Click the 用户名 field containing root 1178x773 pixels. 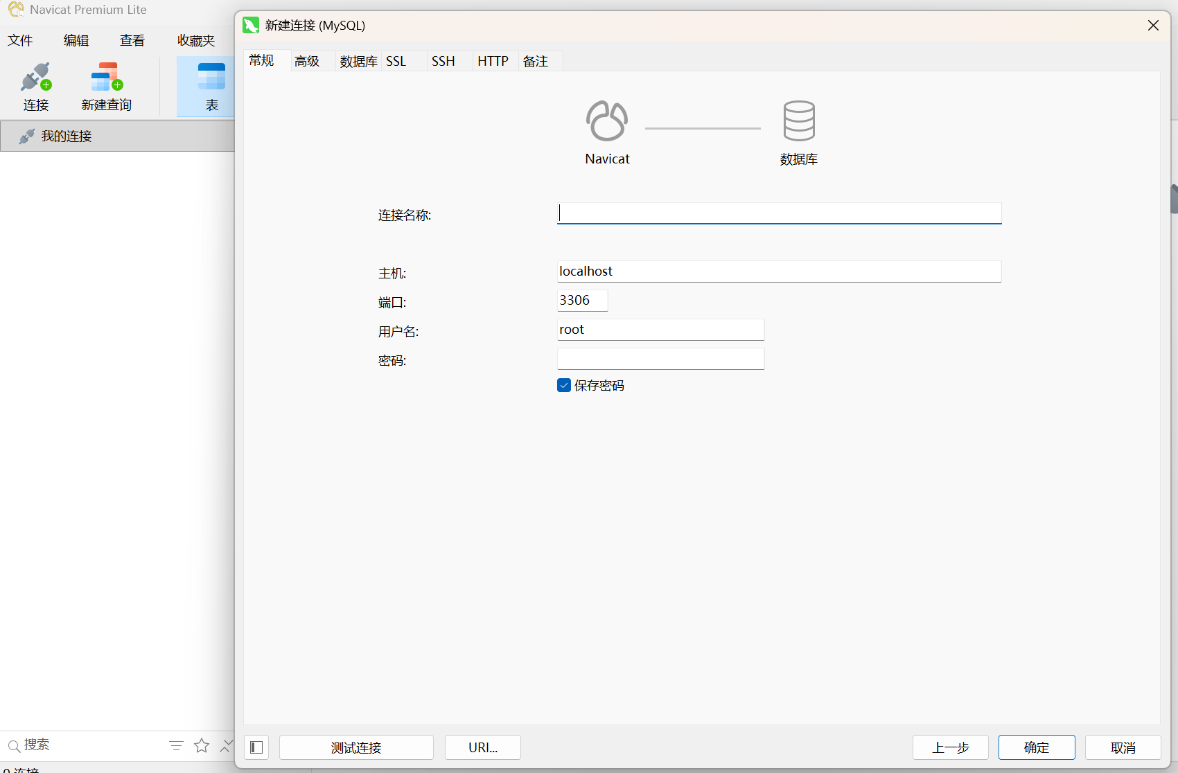(x=661, y=330)
